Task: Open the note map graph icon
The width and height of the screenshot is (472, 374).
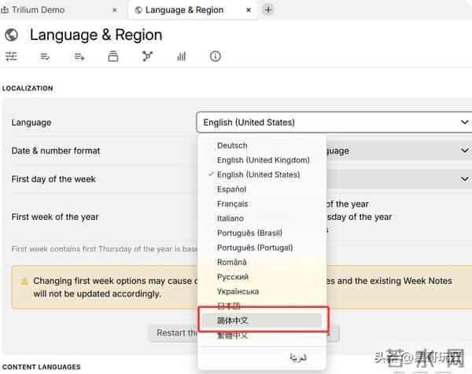Action: coord(147,57)
